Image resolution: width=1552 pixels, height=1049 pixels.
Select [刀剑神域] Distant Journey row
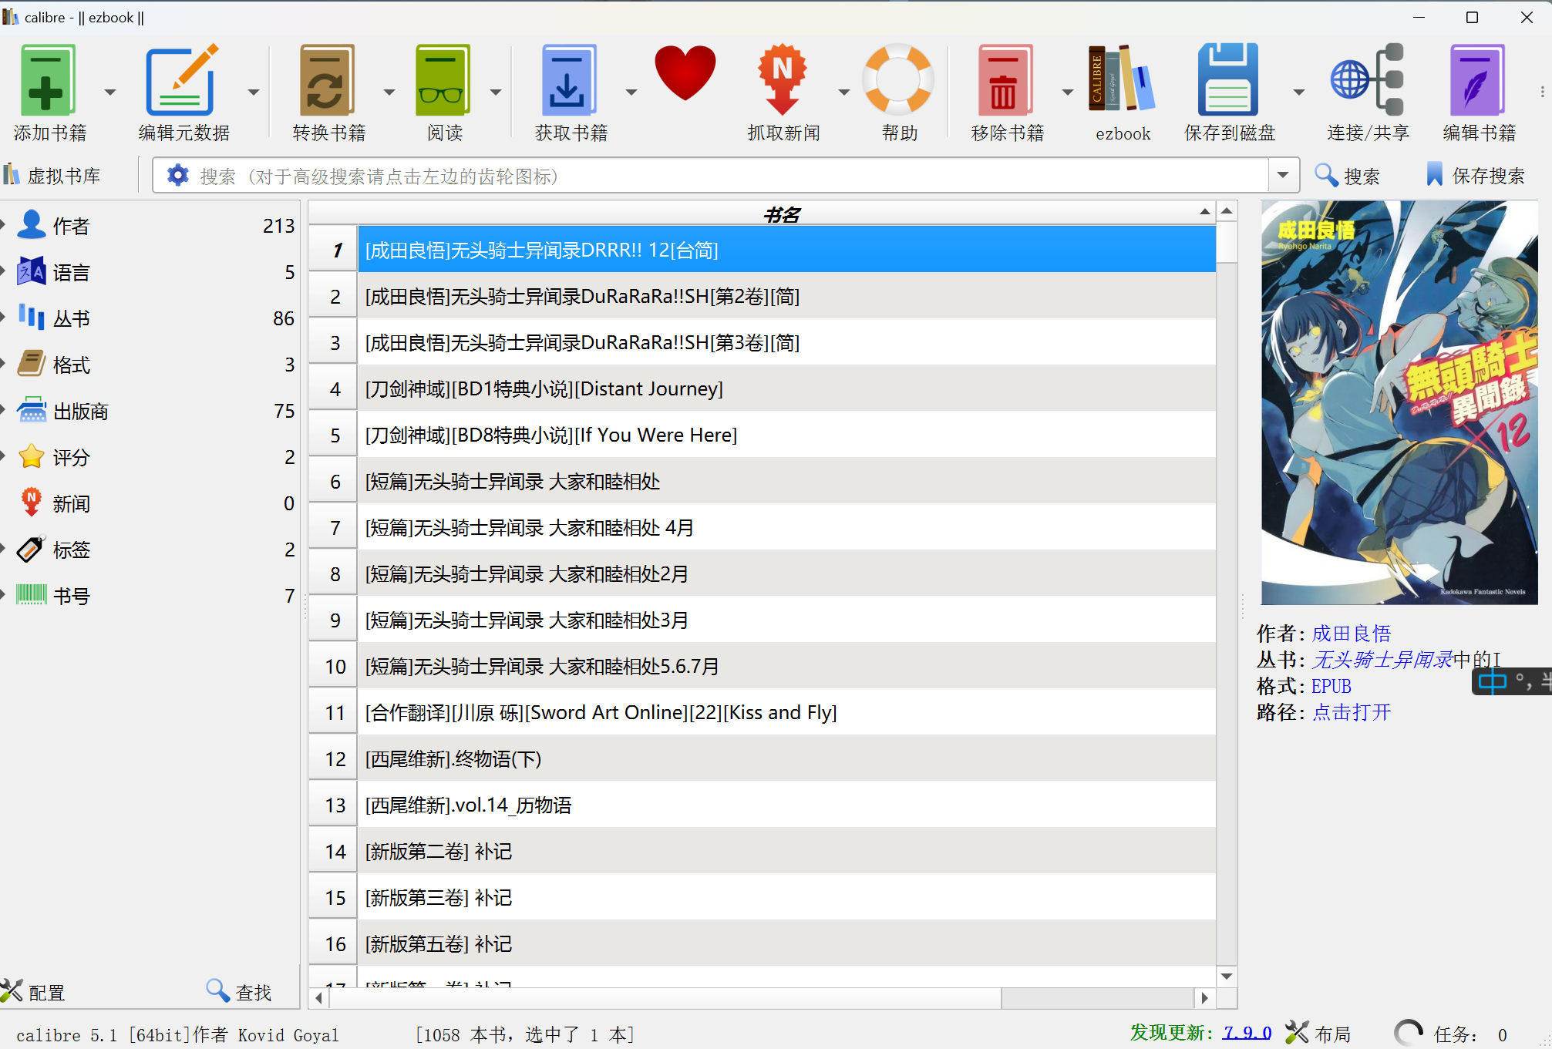786,388
